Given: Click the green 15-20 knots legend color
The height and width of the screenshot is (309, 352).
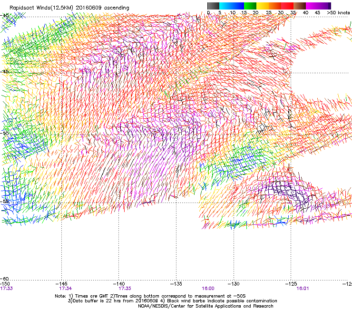Looking at the screenshot, I should click(250, 6).
